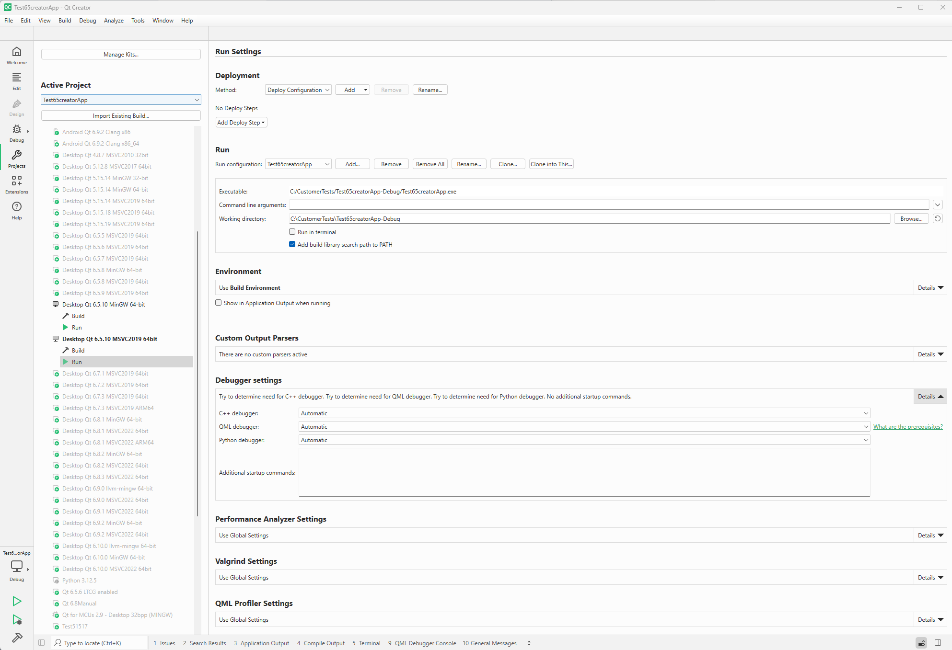Open the Analyze menu
Viewport: 952px width, 650px height.
coord(114,21)
